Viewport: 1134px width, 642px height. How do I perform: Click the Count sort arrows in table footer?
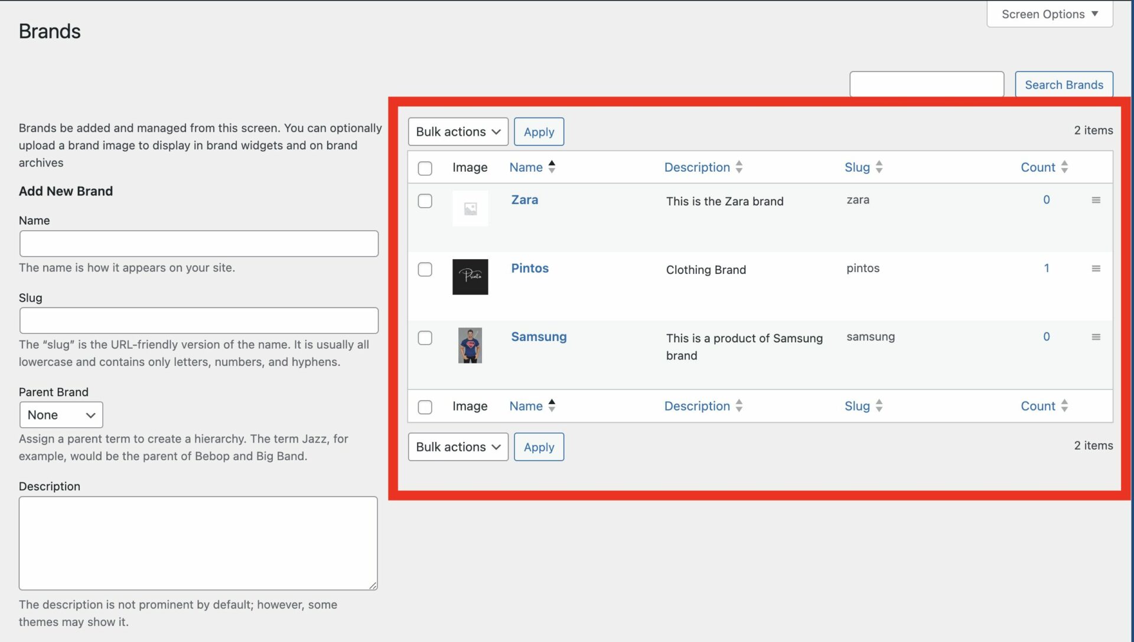pyautogui.click(x=1064, y=405)
